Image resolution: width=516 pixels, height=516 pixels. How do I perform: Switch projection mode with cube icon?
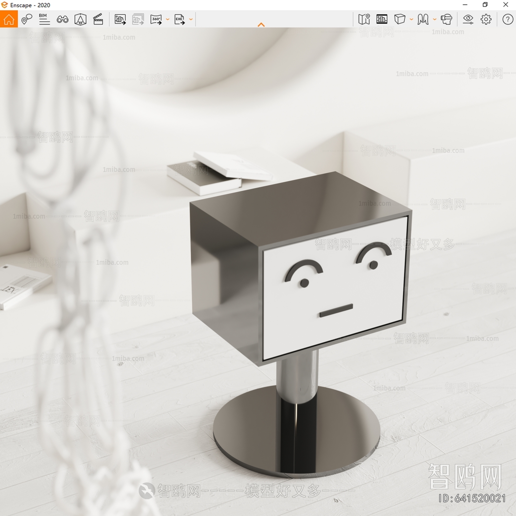(400, 19)
